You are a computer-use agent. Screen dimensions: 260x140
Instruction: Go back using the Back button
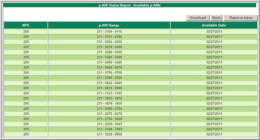coord(216,18)
